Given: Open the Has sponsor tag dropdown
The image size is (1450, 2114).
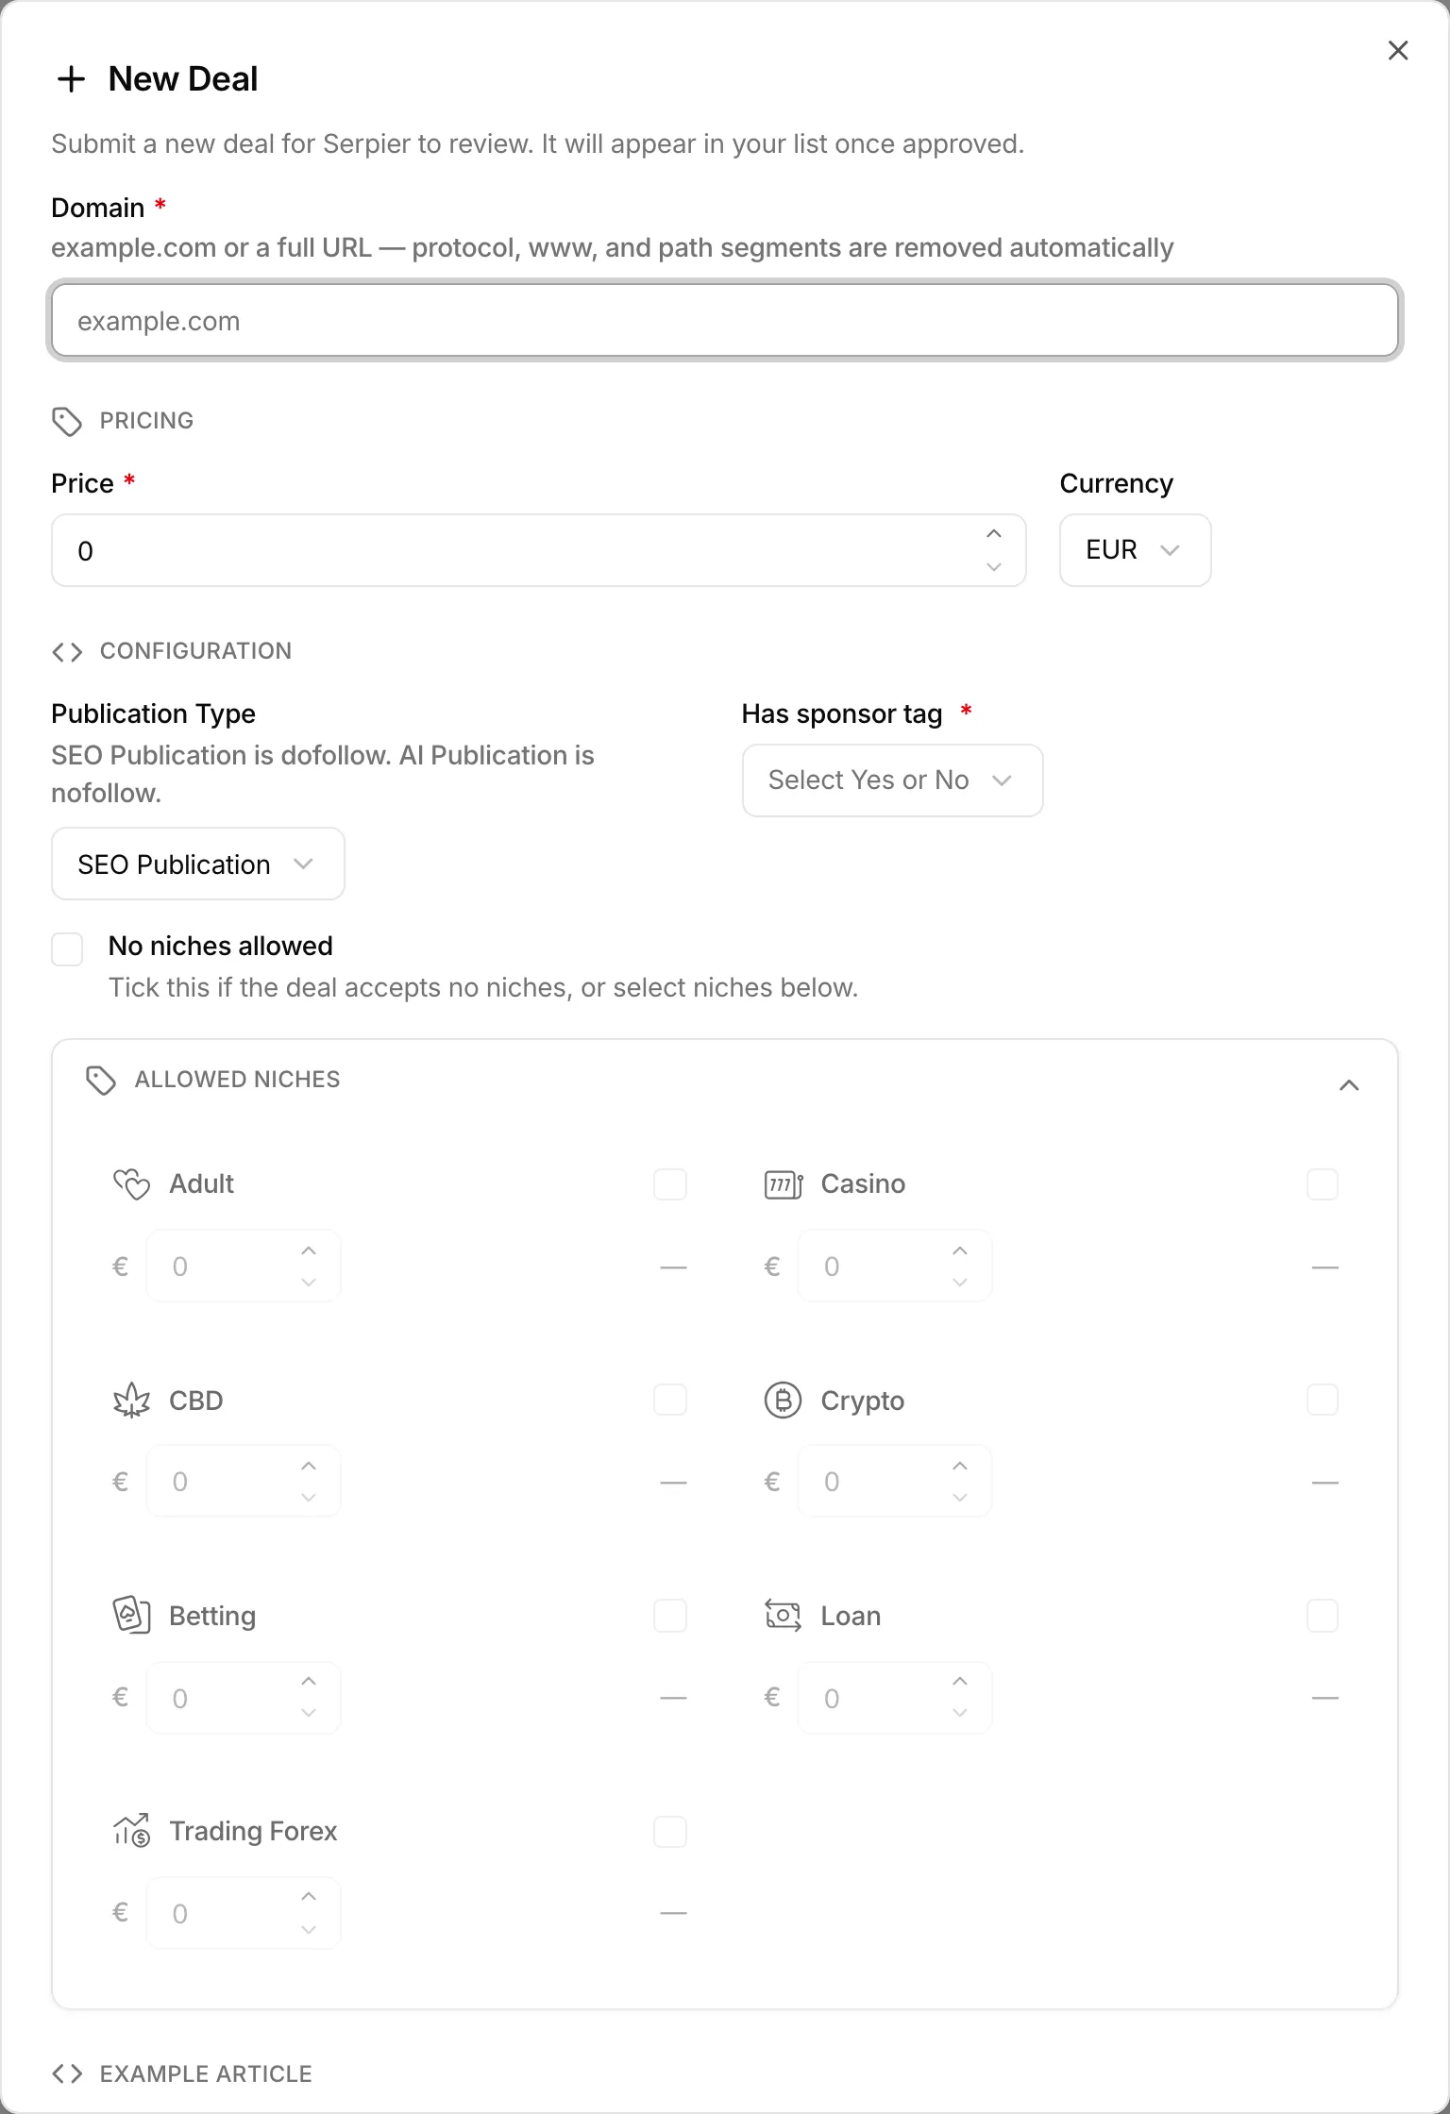Looking at the screenshot, I should [892, 780].
